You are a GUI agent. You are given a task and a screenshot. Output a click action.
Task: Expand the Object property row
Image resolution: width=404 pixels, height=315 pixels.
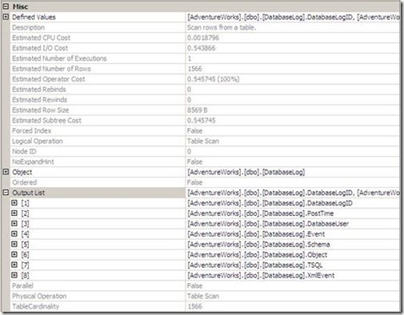[x=6, y=172]
